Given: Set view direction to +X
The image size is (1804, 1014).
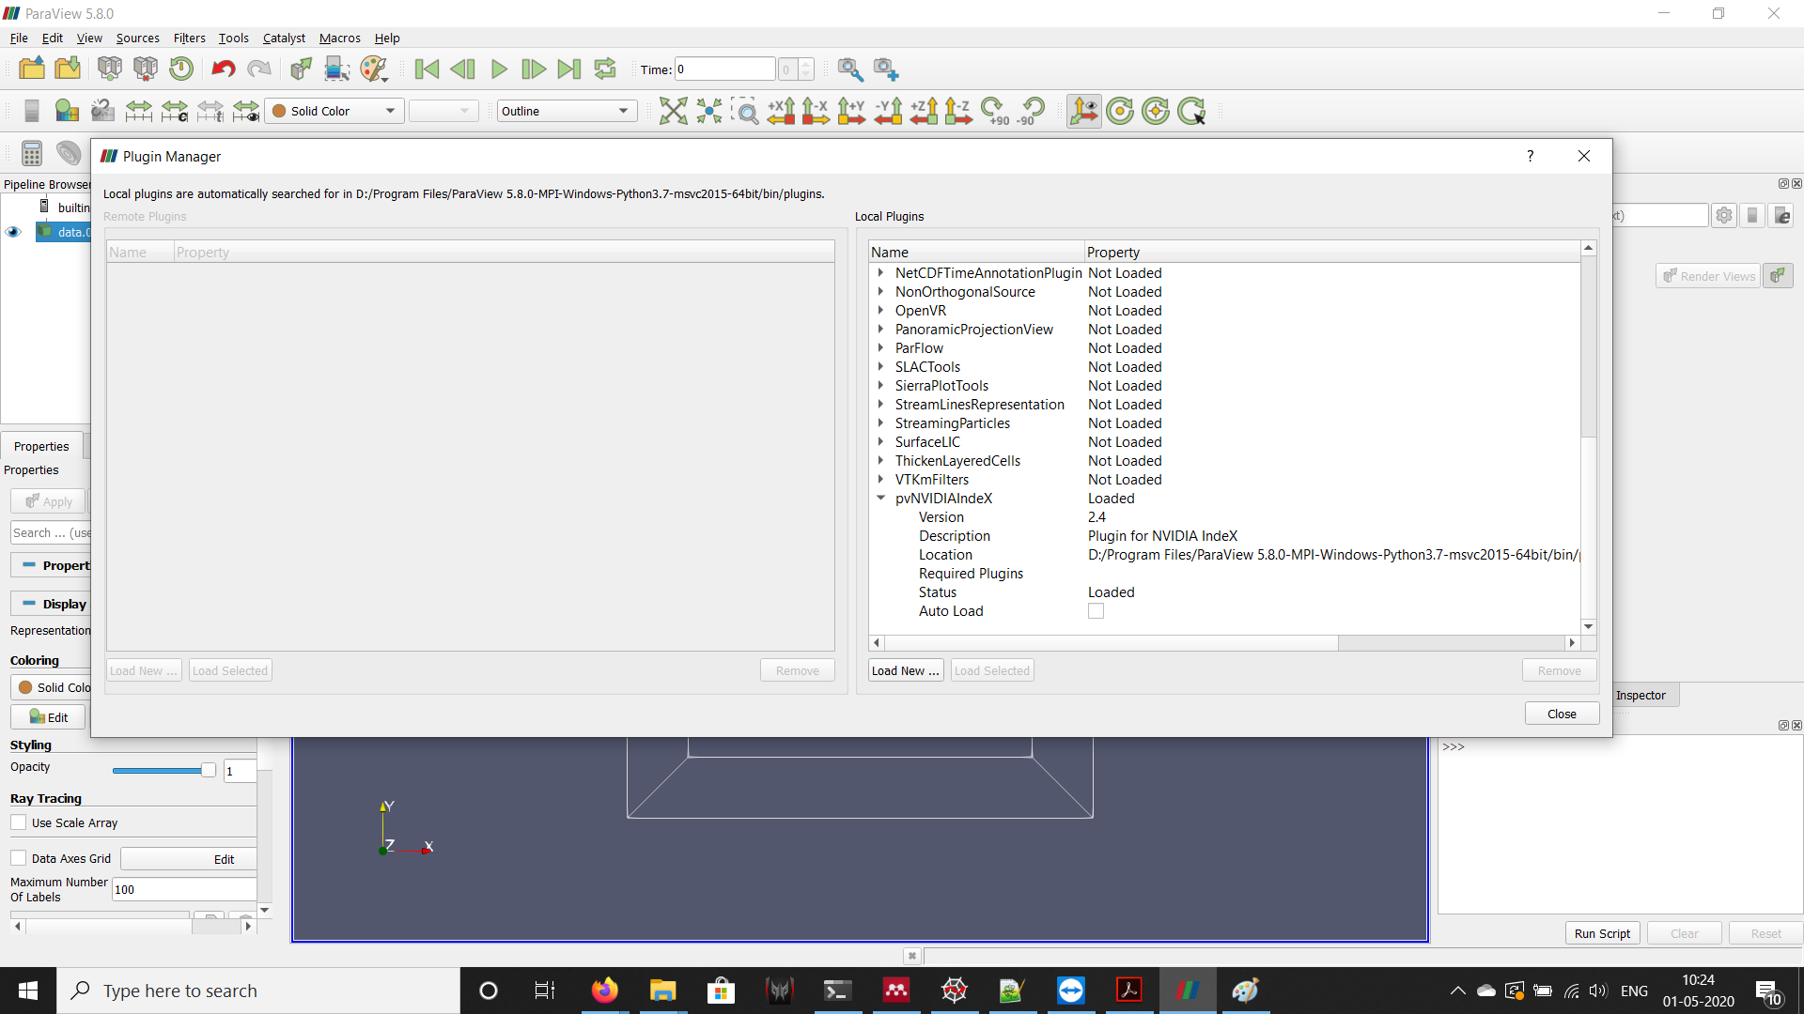Looking at the screenshot, I should [781, 111].
